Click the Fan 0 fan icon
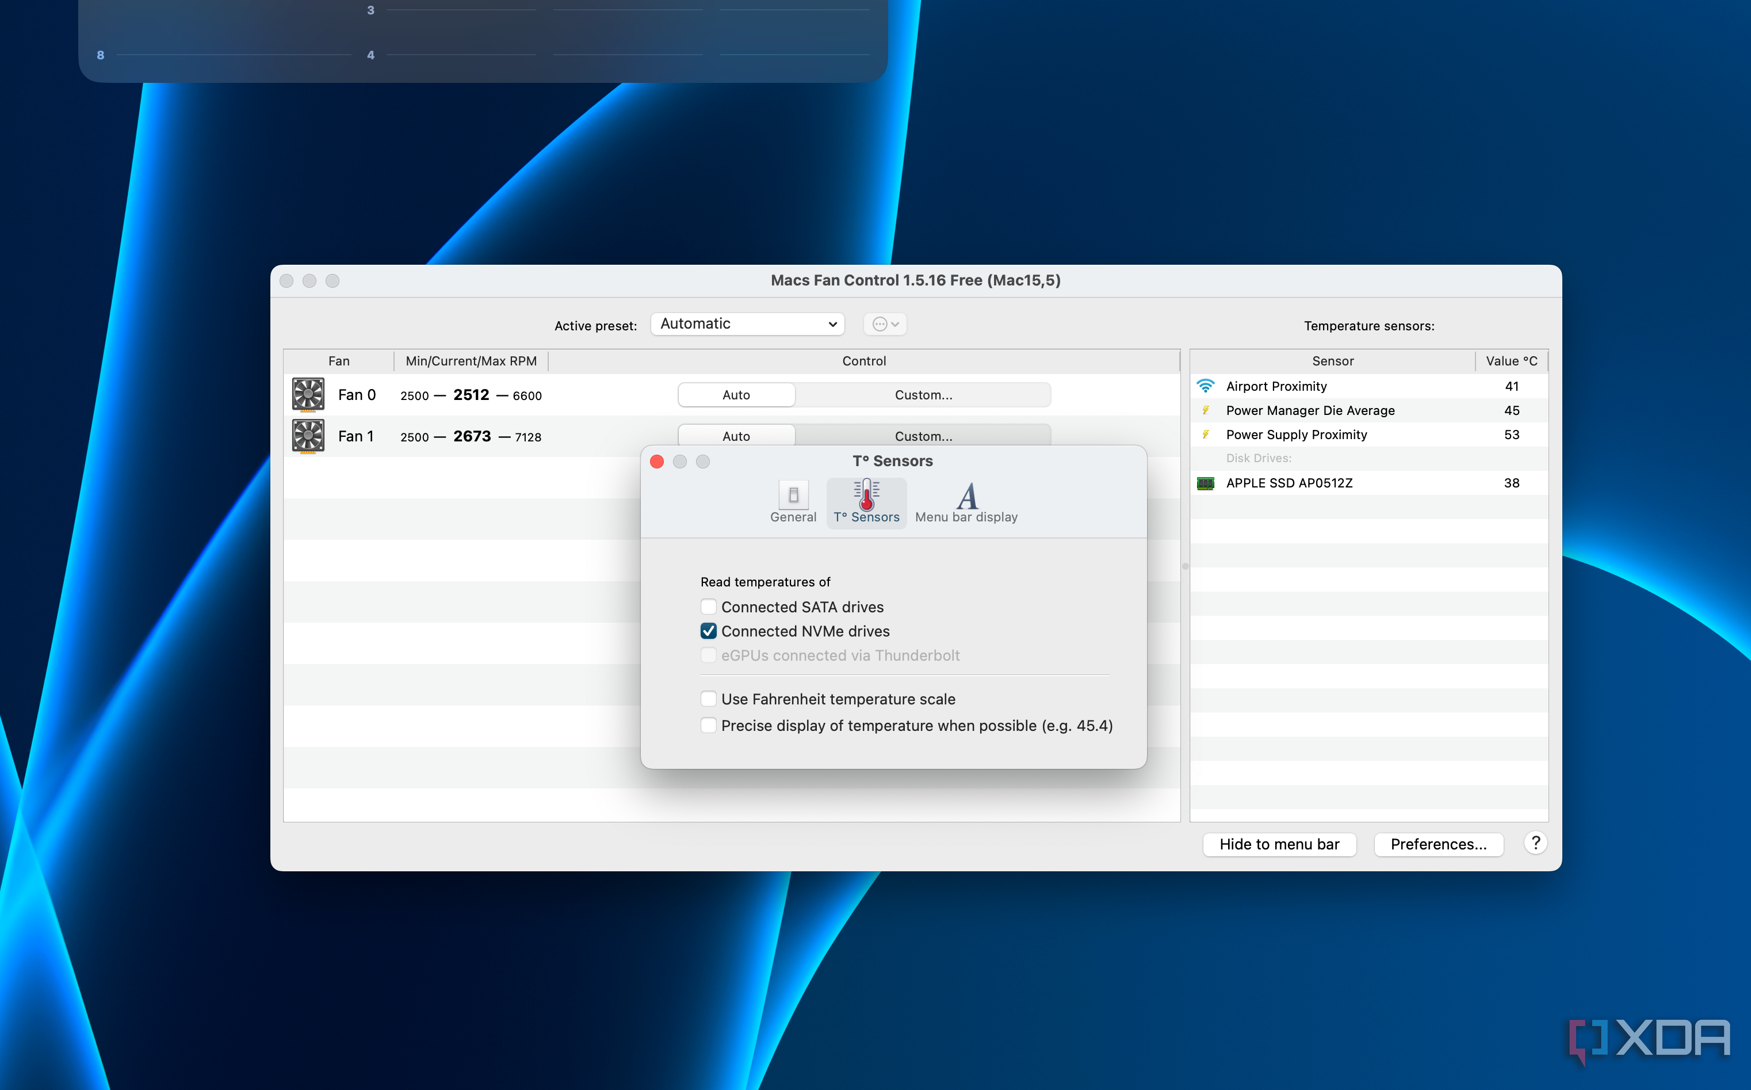Screen dimensions: 1751x1090 pos(308,394)
